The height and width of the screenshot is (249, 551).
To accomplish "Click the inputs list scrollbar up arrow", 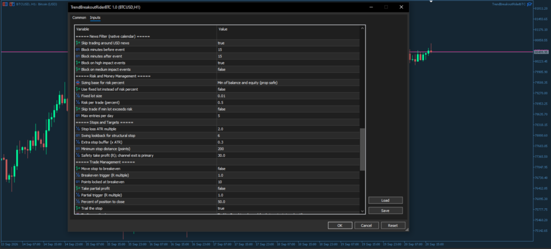I will [363, 28].
